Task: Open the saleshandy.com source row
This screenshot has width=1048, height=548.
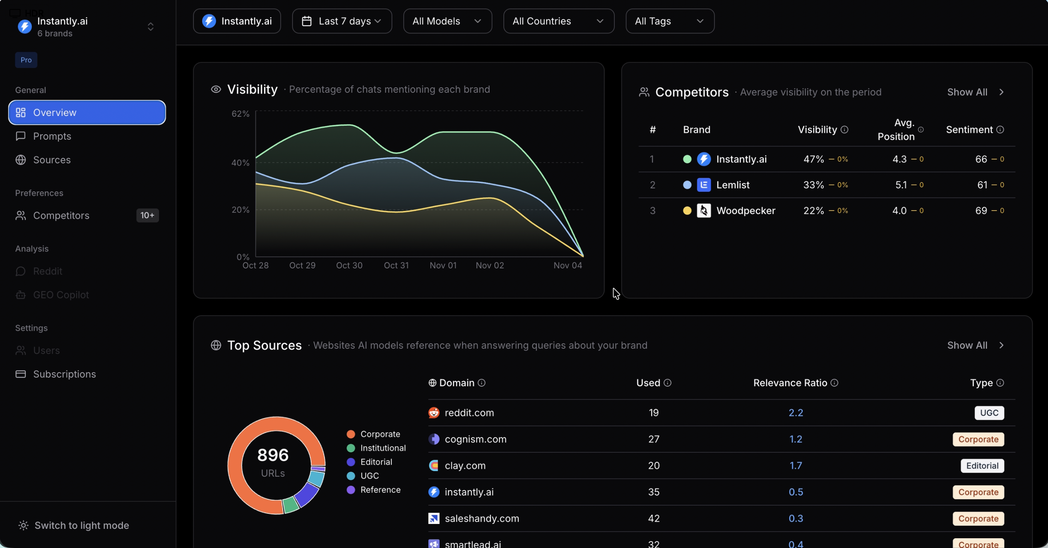Action: coord(721,519)
